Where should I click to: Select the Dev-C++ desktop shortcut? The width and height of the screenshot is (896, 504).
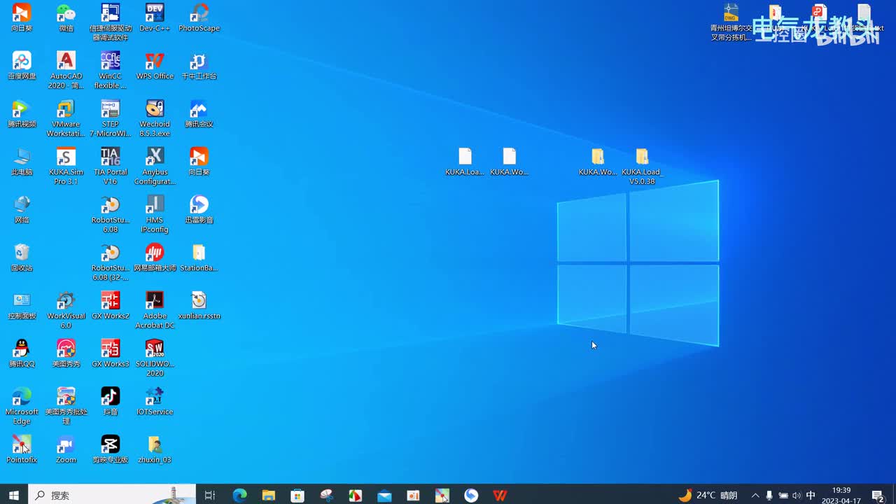(x=155, y=18)
